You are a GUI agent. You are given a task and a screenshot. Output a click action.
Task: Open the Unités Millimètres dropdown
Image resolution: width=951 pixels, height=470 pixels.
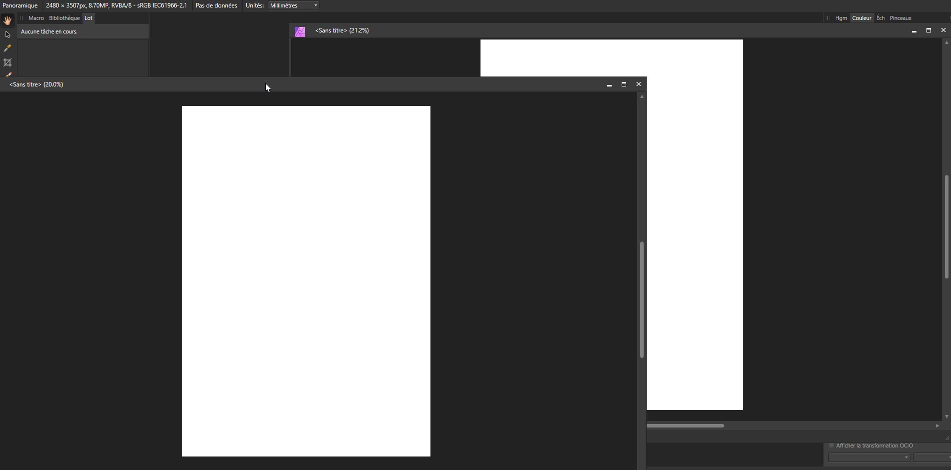click(x=292, y=5)
